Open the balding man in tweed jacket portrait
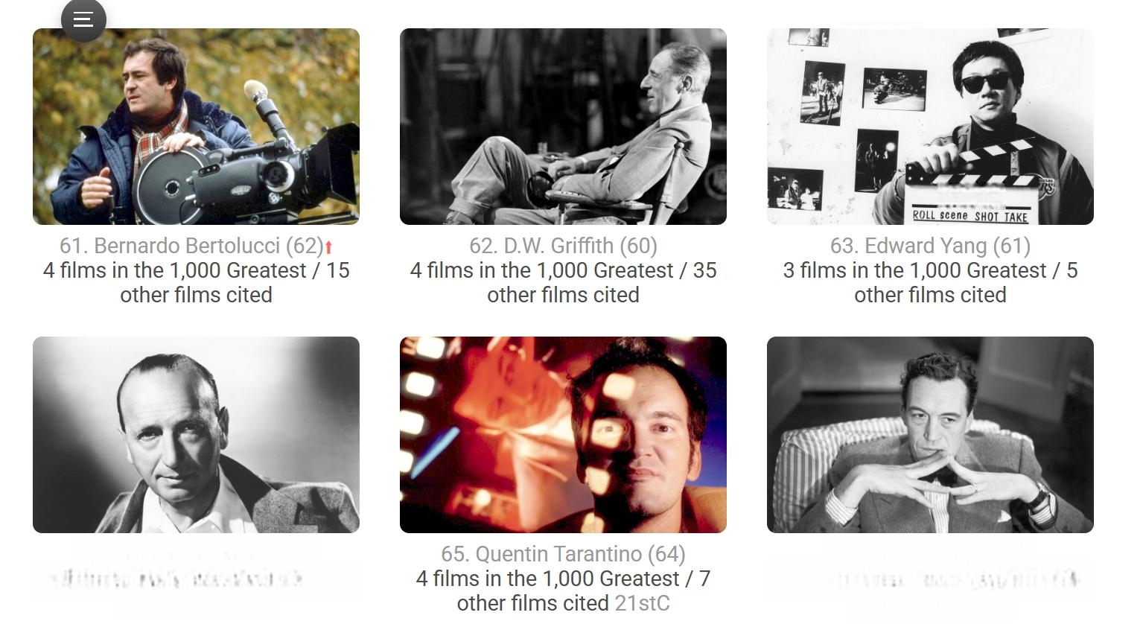The height and width of the screenshot is (624, 1143). 196,435
